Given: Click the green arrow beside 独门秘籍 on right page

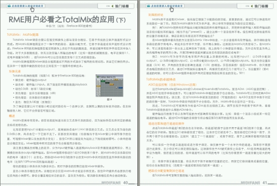Looking at the screenshot, I should (x=251, y=6).
